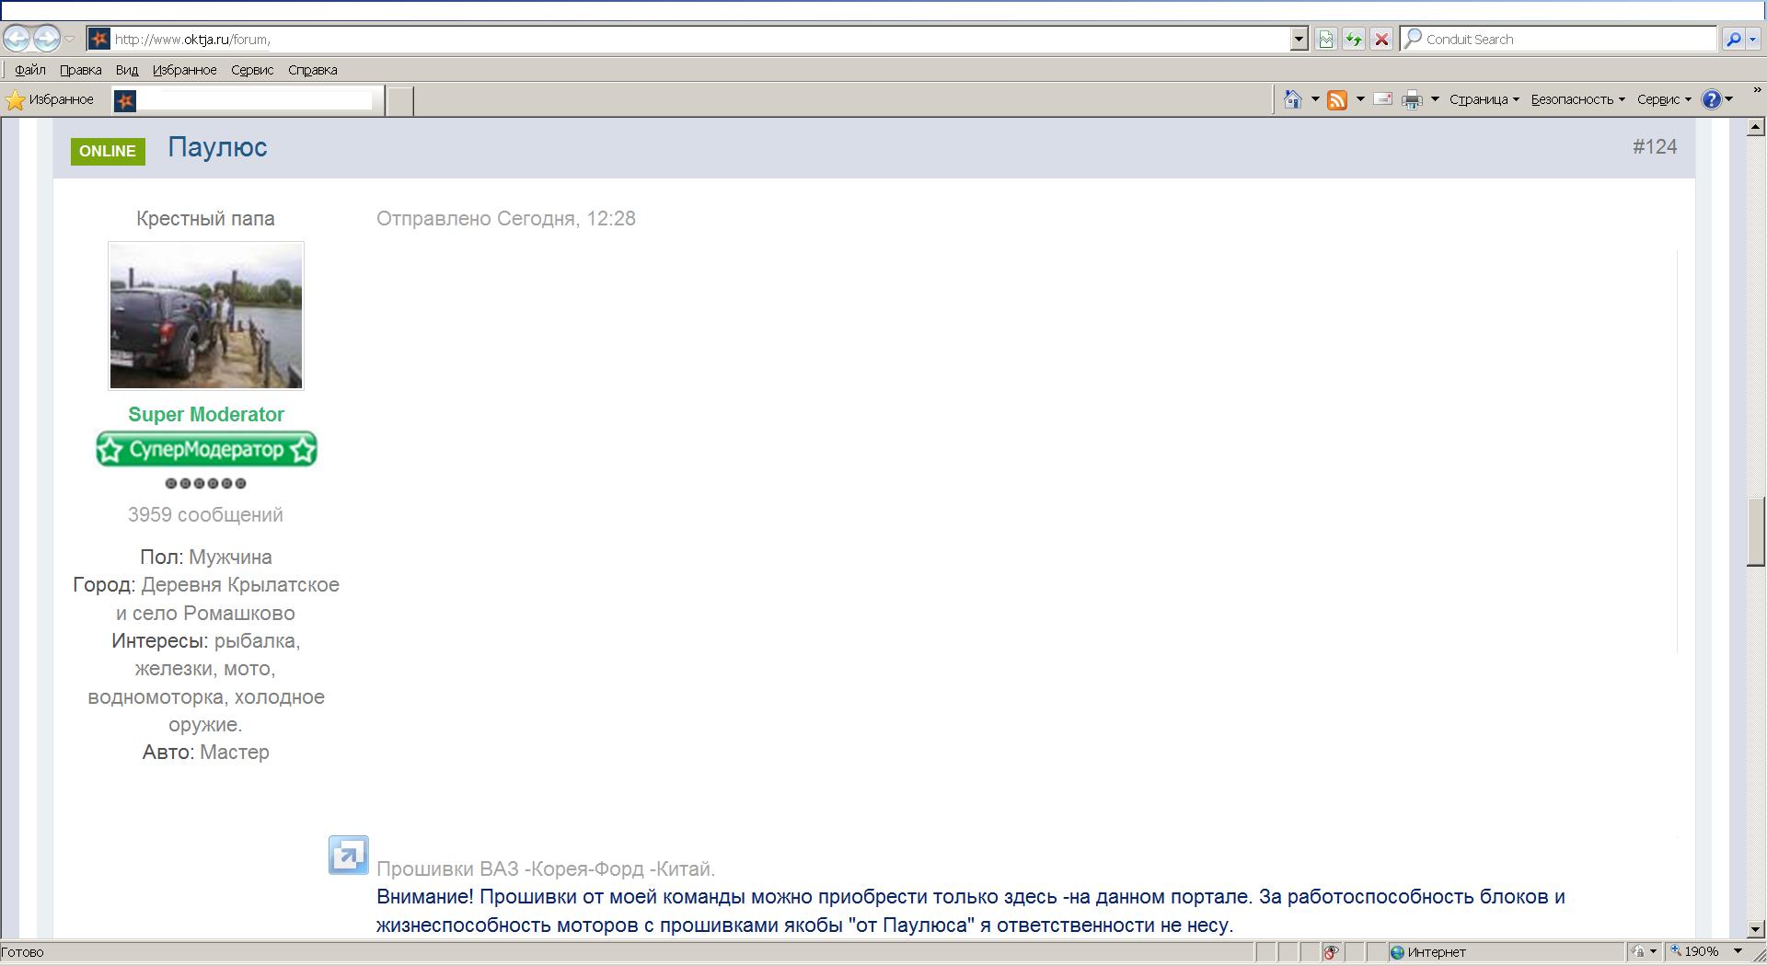Open the zoom level 190% dropdown arrow
This screenshot has height=966, width=1767.
point(1738,951)
